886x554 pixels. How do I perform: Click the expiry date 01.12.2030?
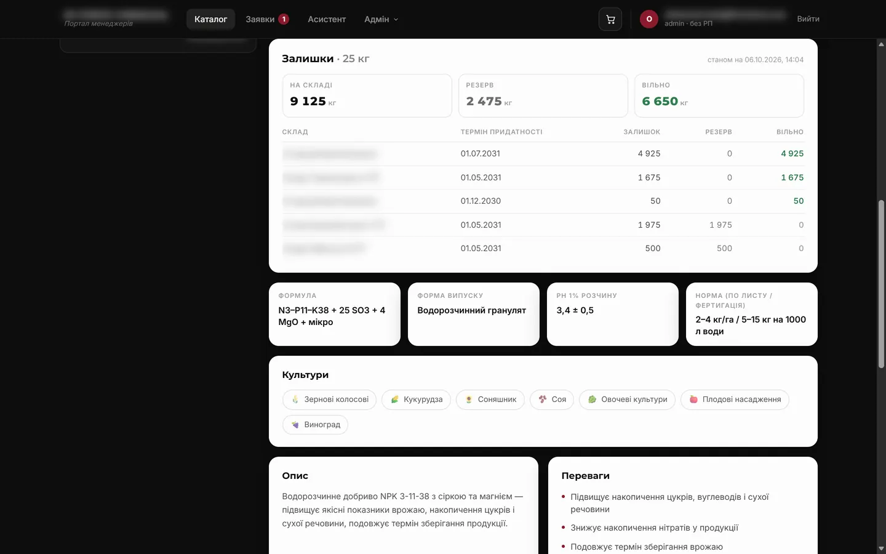481,201
